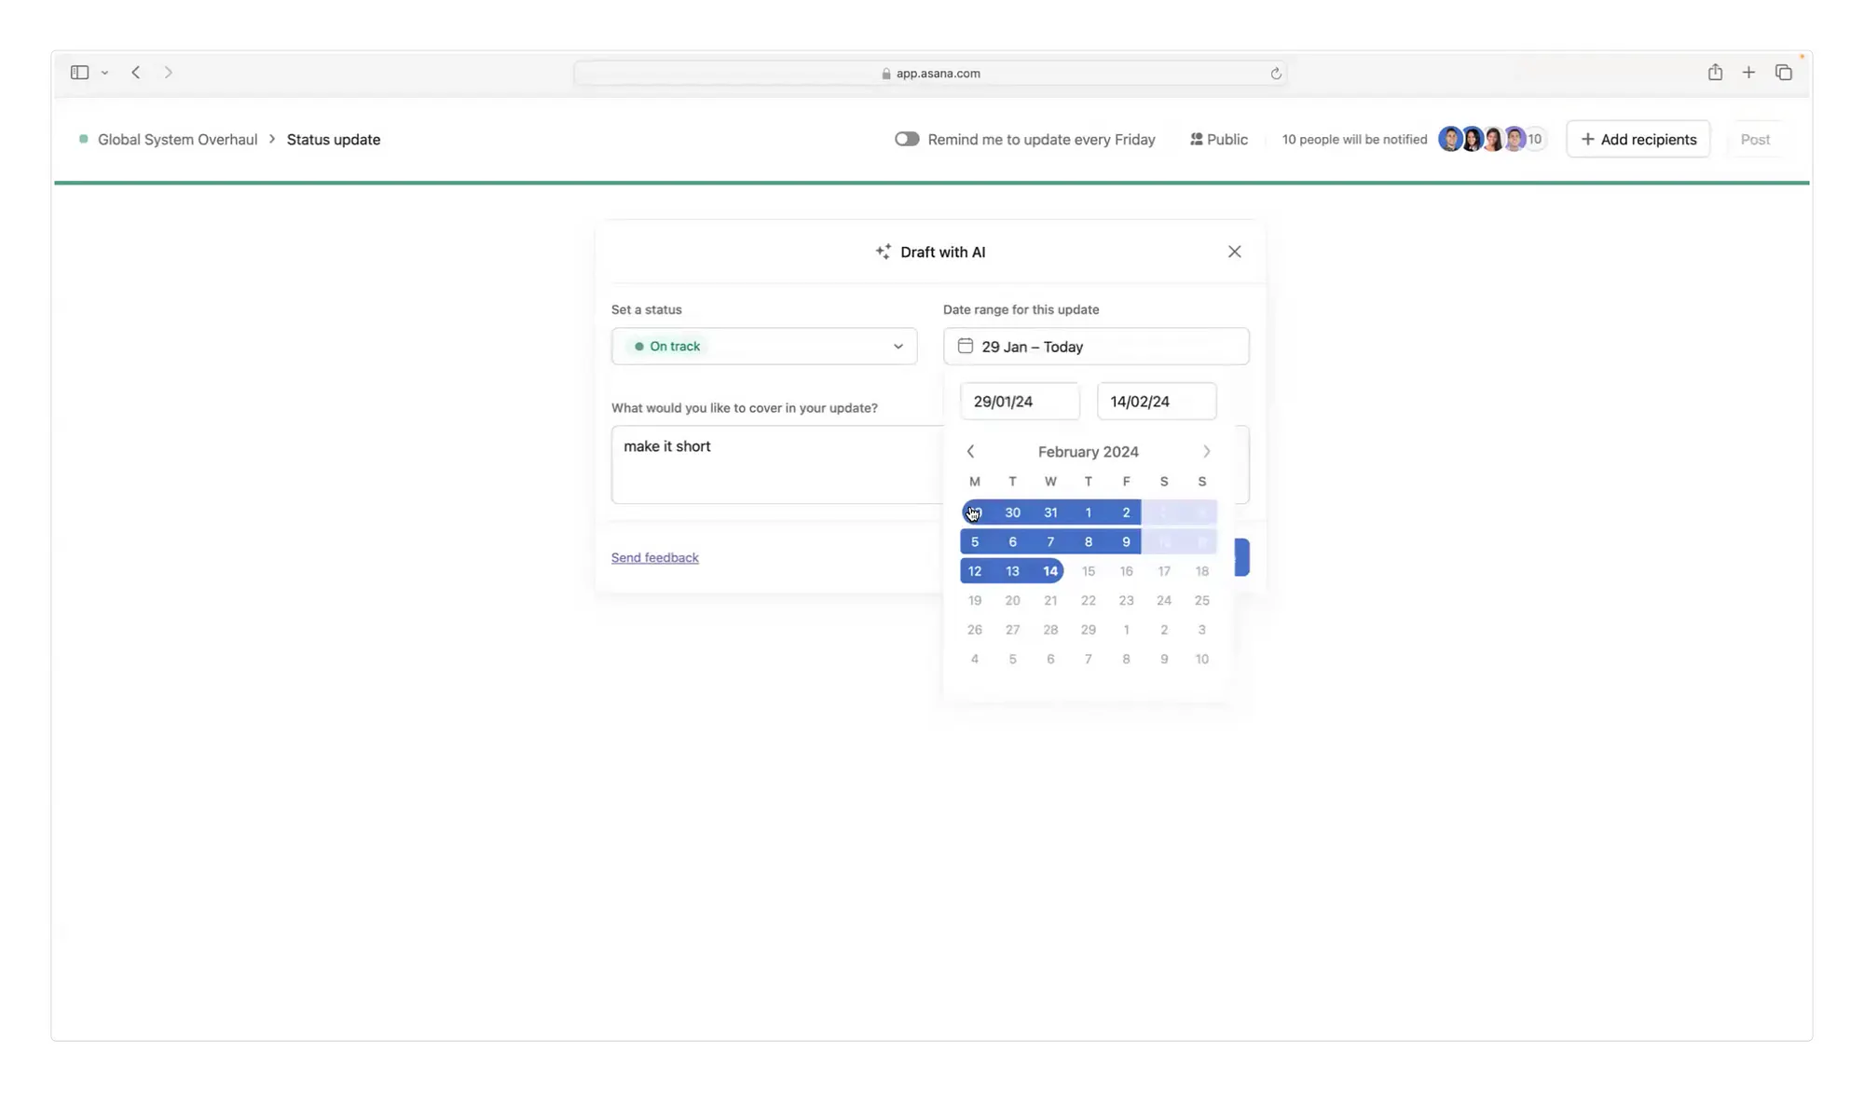Screen dimensions: 1864x1093
Task: Click the calendar icon in date range field
Action: [965, 346]
